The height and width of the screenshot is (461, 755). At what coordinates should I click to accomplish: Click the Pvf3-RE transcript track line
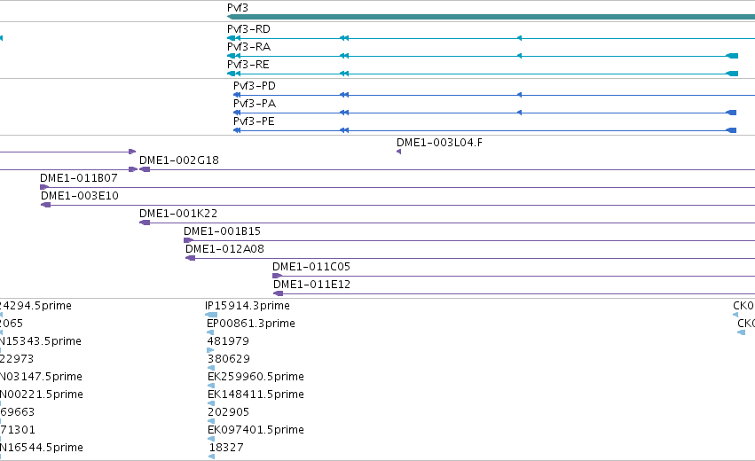pos(483,74)
